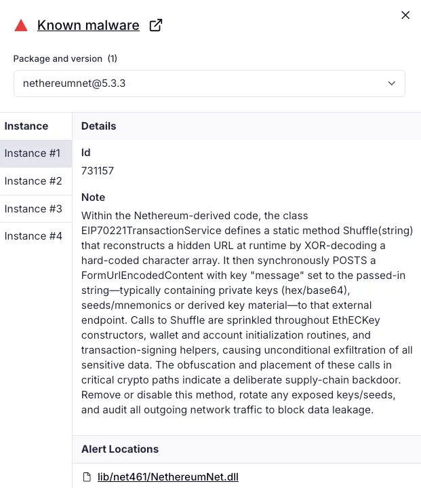Click the Alert Locations section header
Image resolution: width=421 pixels, height=488 pixels.
(120, 449)
